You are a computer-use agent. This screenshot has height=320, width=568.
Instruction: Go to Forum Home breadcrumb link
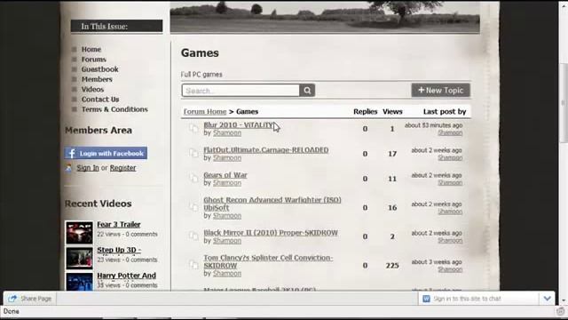(205, 112)
